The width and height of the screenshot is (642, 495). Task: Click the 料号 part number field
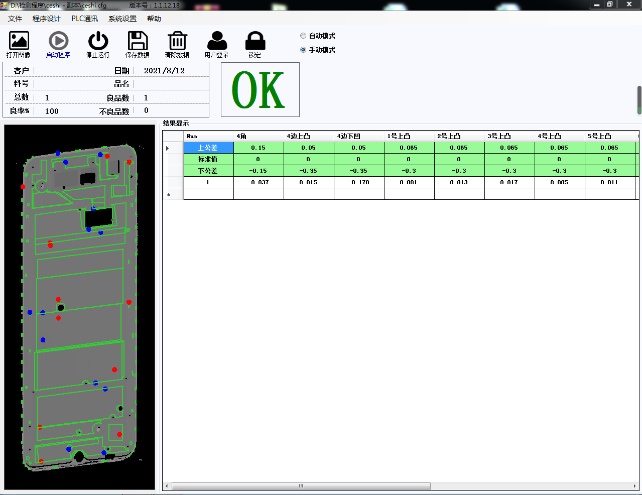click(x=71, y=83)
